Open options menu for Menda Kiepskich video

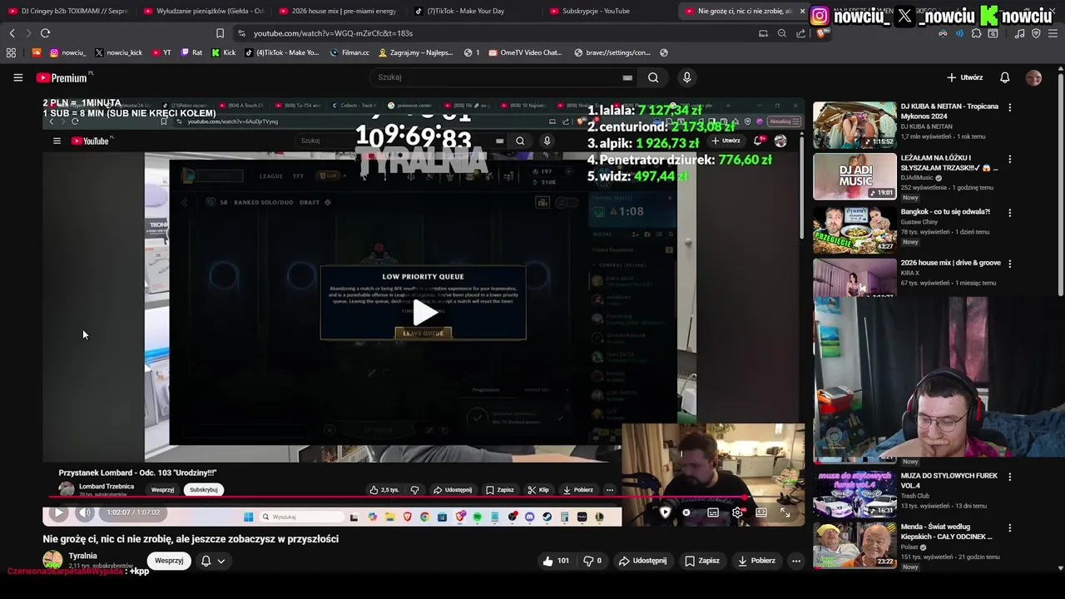(x=1010, y=527)
